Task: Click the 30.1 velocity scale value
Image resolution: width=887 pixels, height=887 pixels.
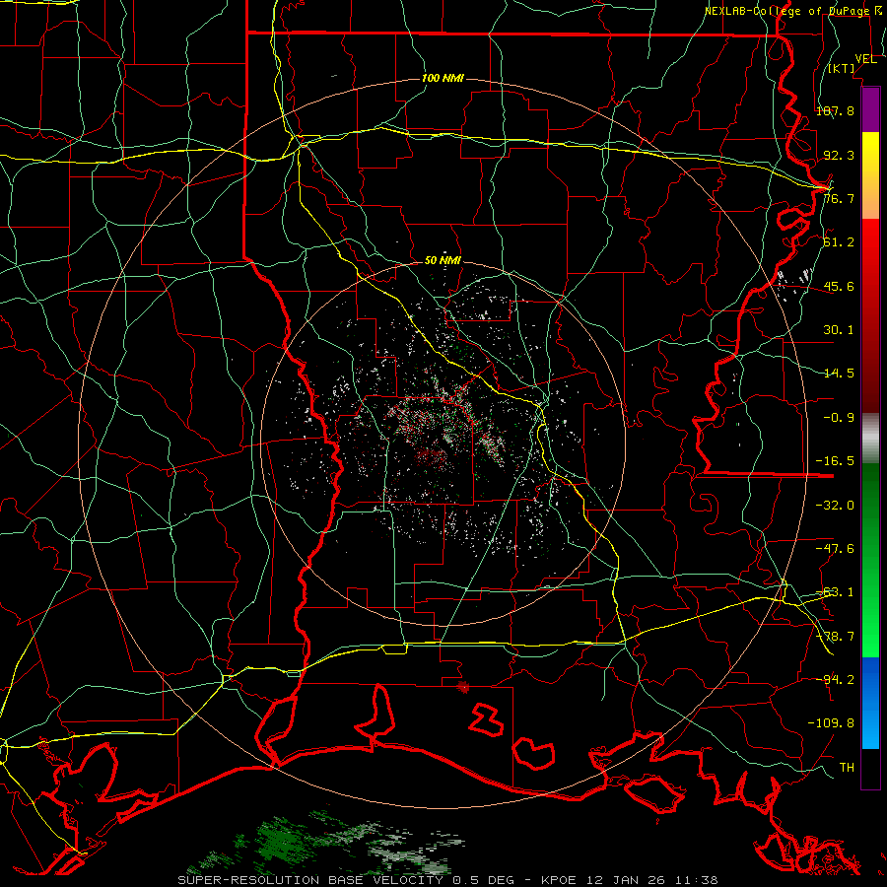Action: coord(839,330)
